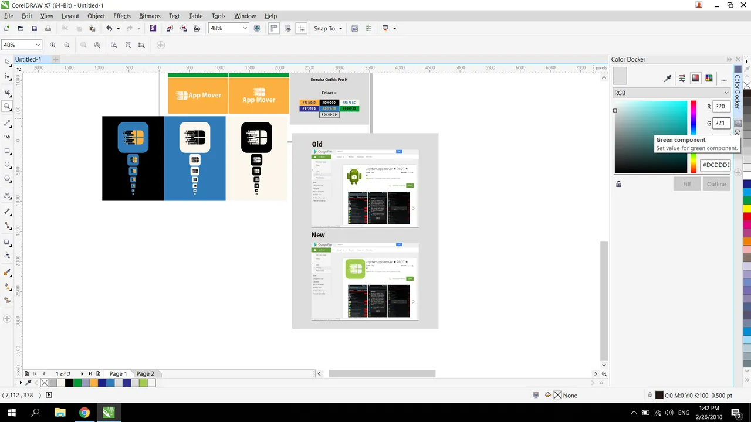This screenshot has width=751, height=422.
Task: Select the Freehand tool
Action: tap(7, 123)
